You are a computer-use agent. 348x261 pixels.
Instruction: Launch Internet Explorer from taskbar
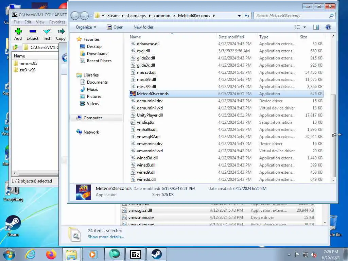click(x=30, y=254)
